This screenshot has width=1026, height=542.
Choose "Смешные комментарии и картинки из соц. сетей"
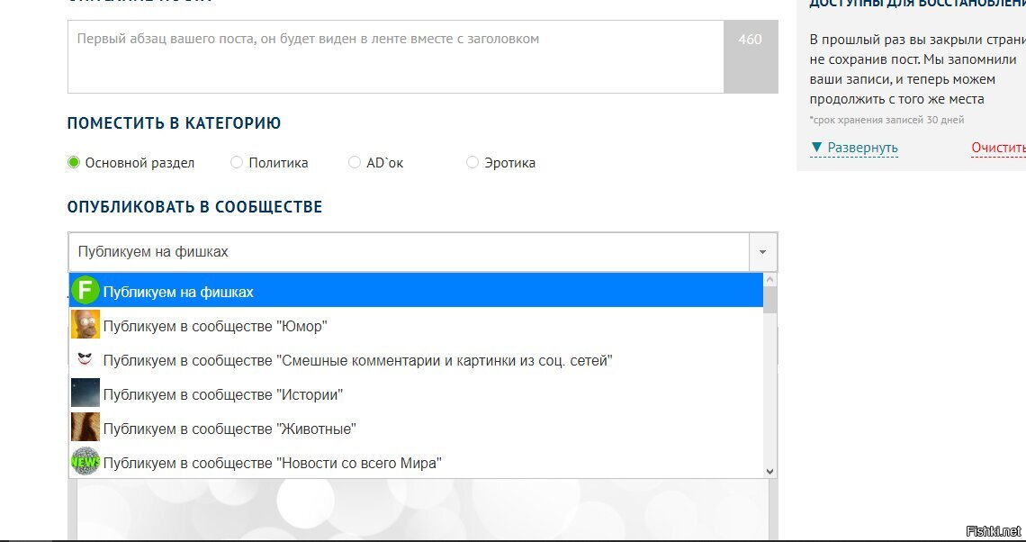point(416,359)
